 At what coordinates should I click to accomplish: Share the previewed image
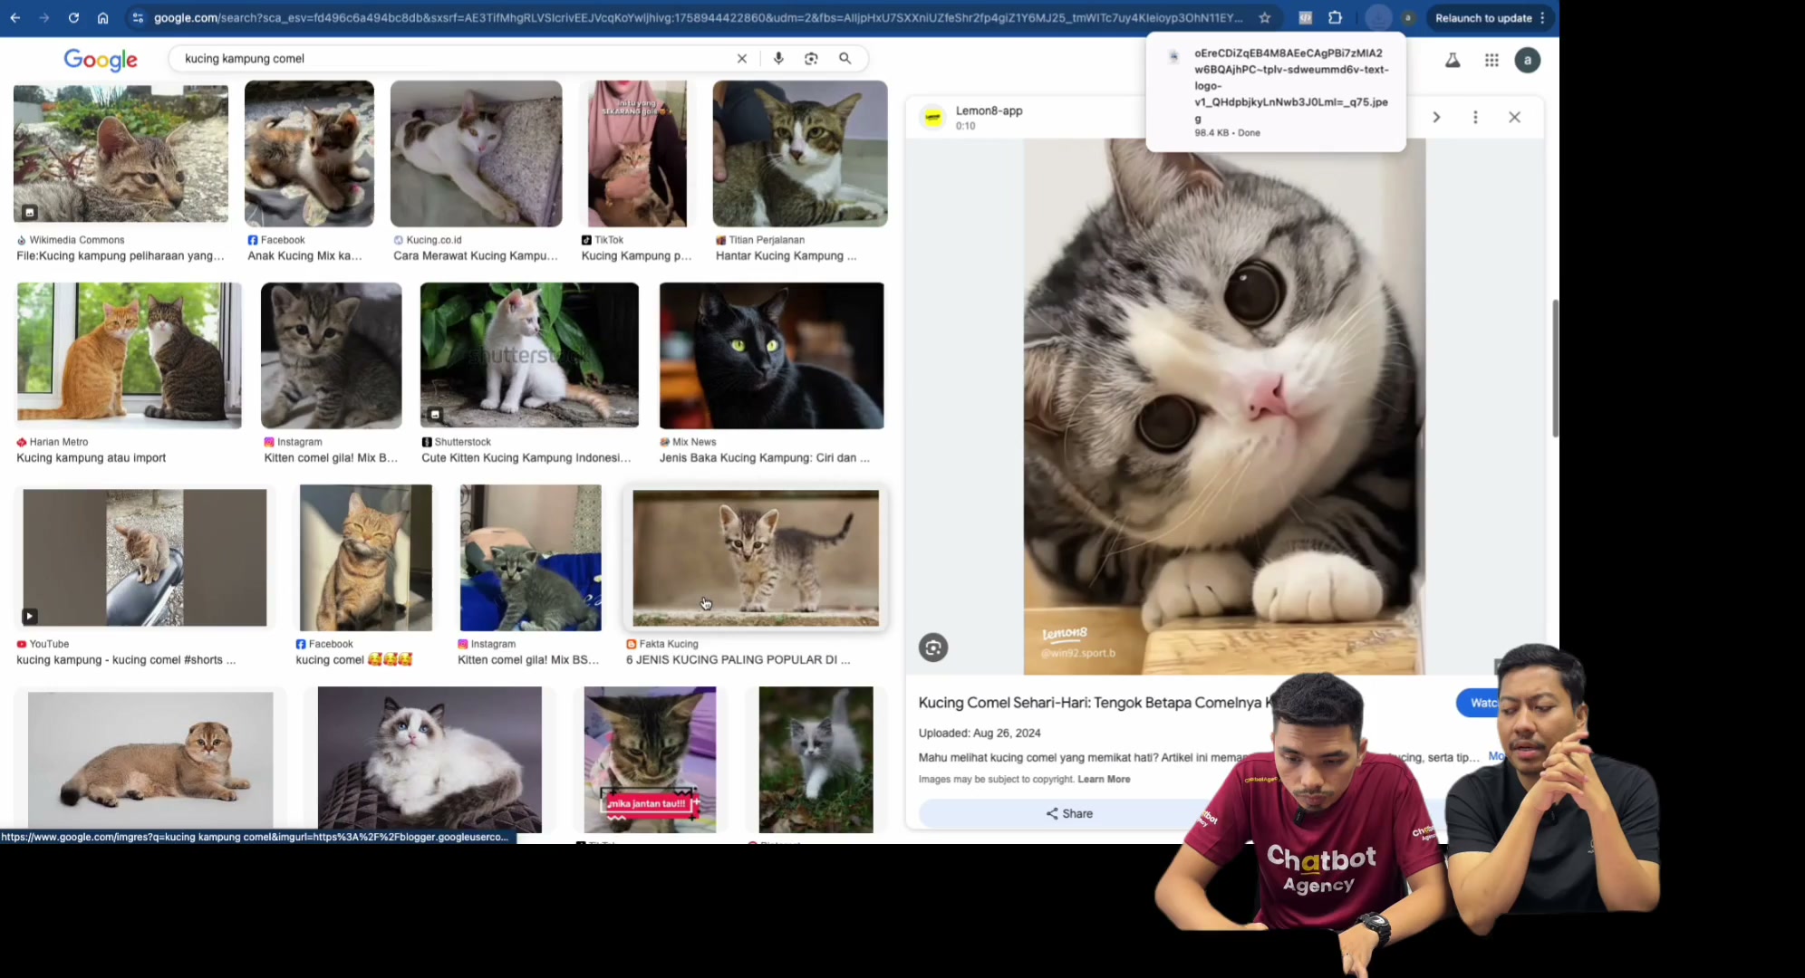pyautogui.click(x=1069, y=813)
